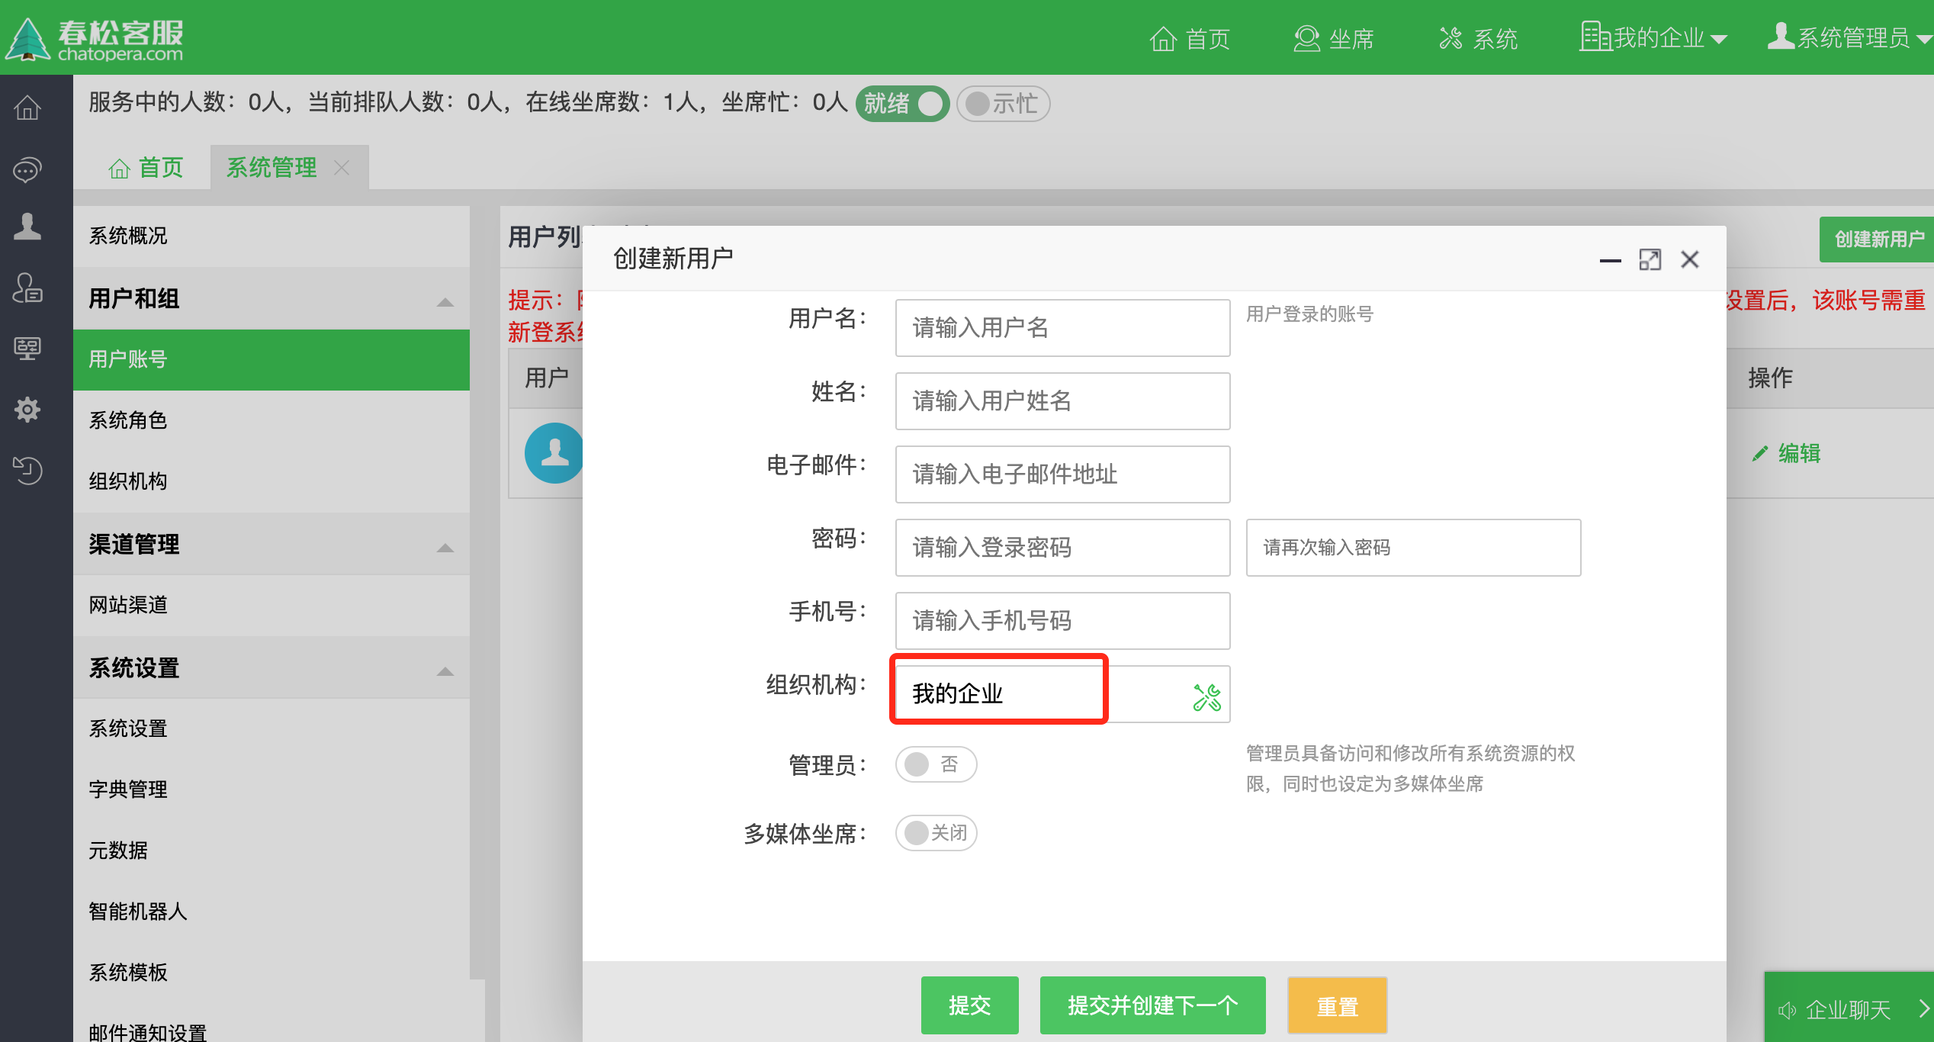
Task: Focus the 请再次输入密码 confirm field
Action: [1413, 548]
